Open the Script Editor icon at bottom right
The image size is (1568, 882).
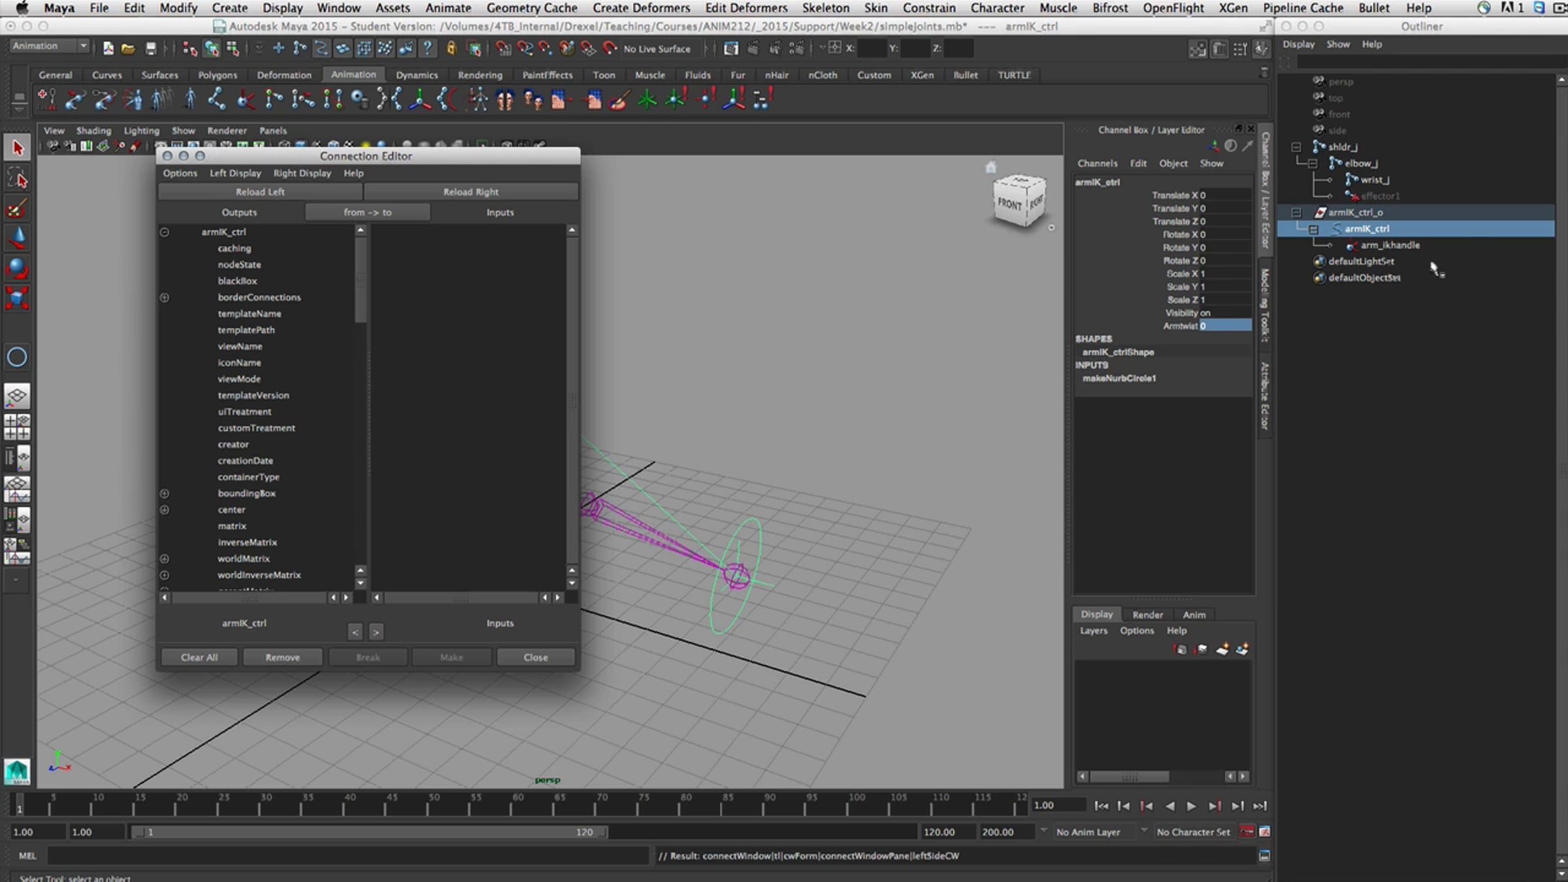tap(1264, 856)
